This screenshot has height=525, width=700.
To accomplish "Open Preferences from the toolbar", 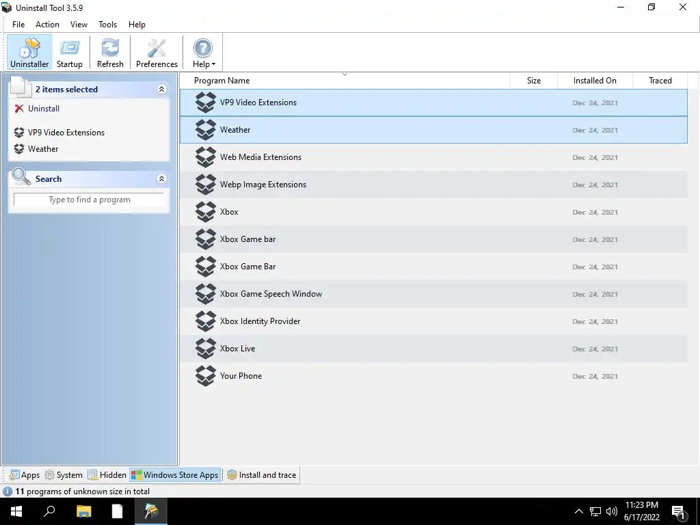I will (157, 52).
